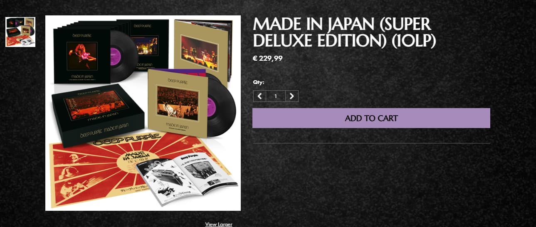Add the box set to cart
The image size is (536, 227).
(x=371, y=118)
